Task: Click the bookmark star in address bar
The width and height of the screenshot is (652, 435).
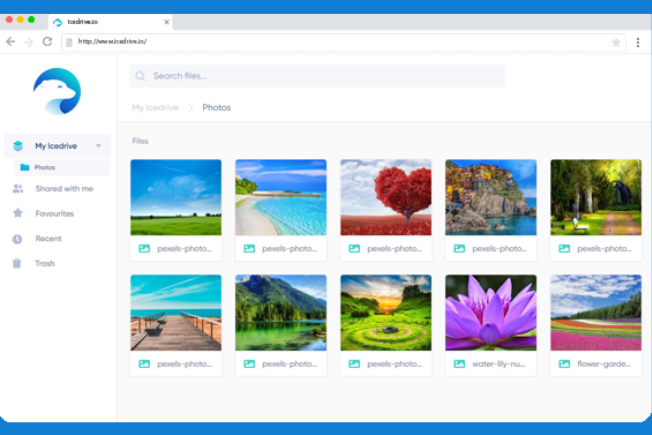Action: click(x=616, y=42)
